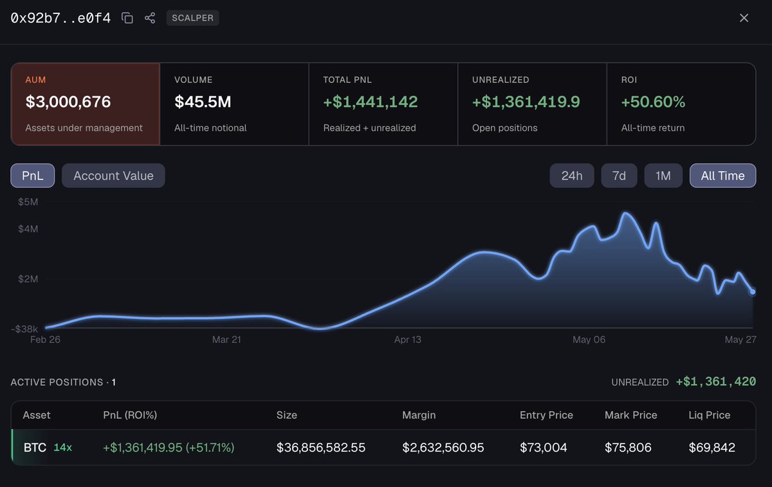Select the Total PnL card
772x487 pixels.
(x=383, y=104)
